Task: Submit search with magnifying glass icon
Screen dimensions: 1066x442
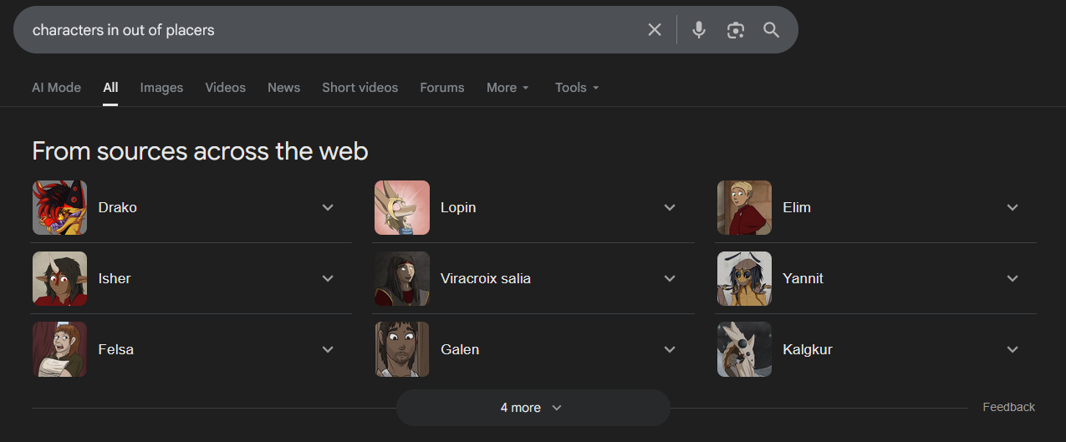Action: (x=772, y=30)
